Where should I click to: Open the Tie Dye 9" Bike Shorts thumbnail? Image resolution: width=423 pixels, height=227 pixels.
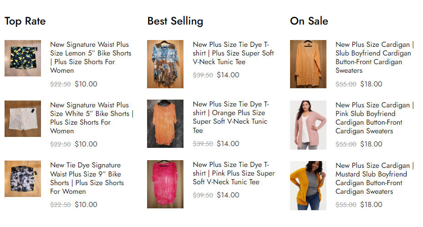23,179
